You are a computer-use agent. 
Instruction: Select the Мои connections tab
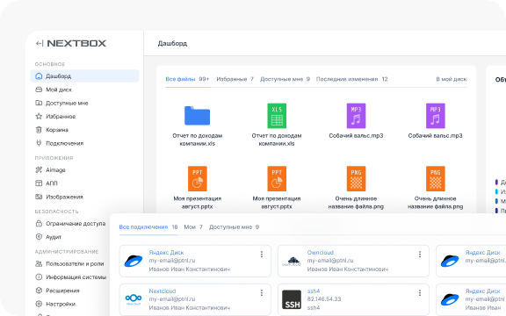coord(193,227)
